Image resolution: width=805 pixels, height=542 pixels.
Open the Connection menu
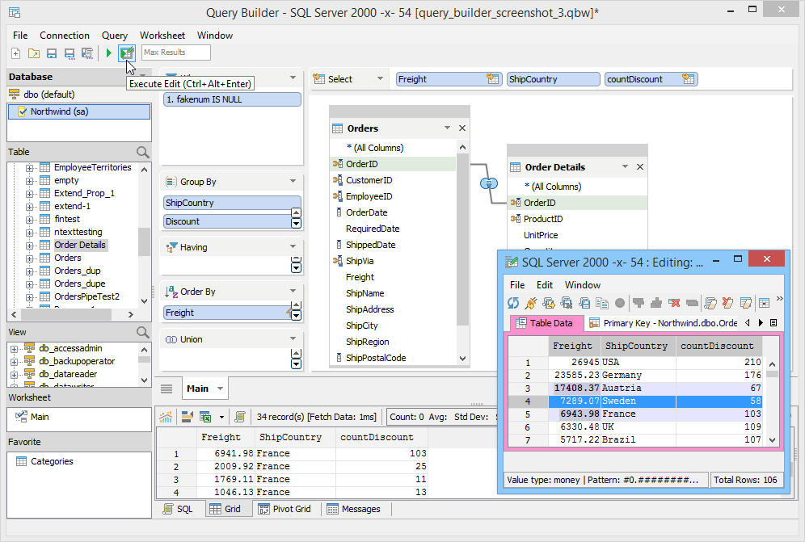65,36
